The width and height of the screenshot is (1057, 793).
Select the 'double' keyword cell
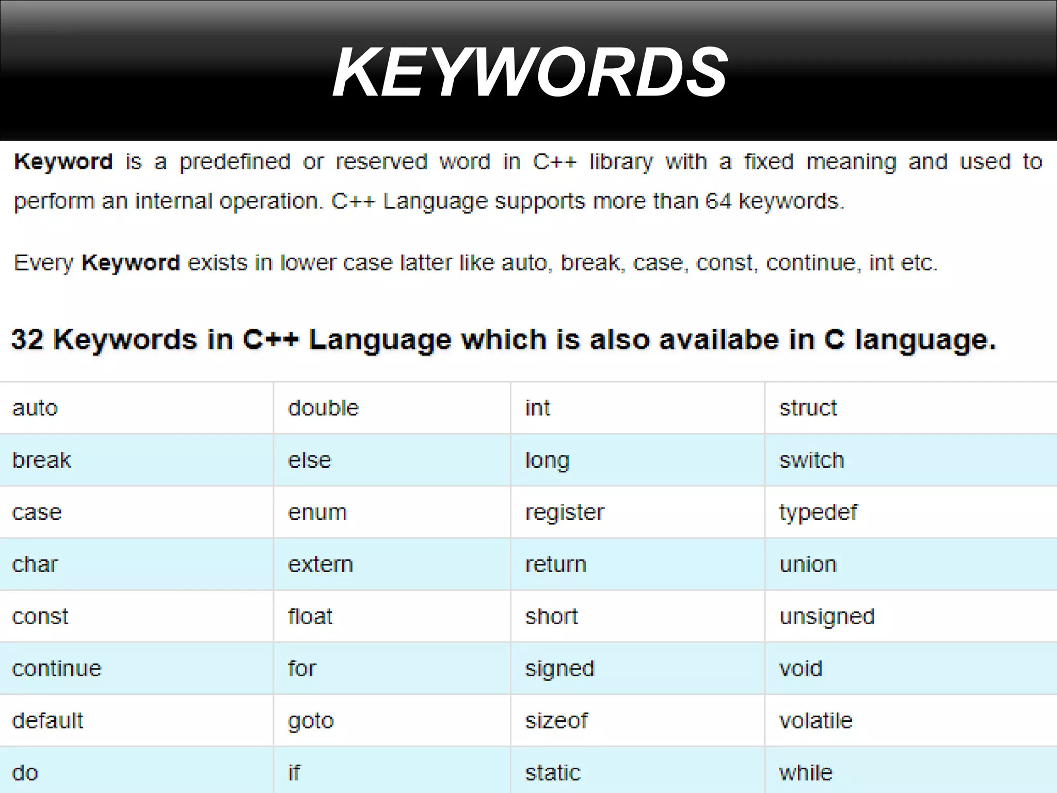click(x=323, y=408)
